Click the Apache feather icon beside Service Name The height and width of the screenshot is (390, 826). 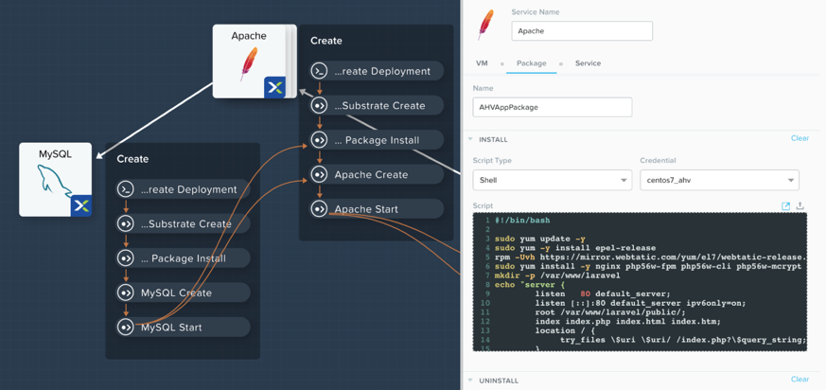pos(485,25)
